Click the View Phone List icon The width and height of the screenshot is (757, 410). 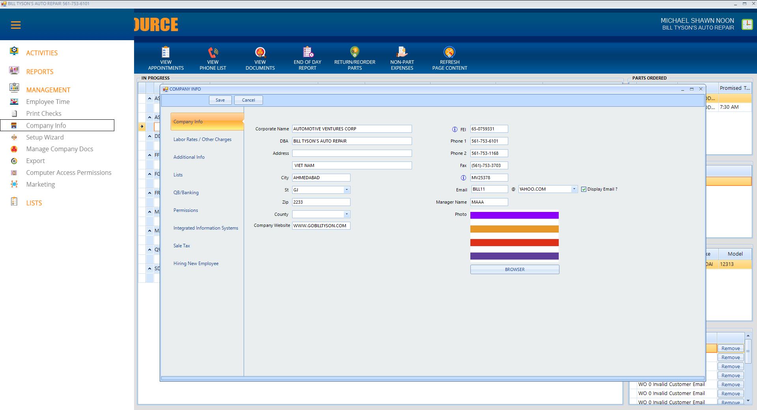coord(213,52)
